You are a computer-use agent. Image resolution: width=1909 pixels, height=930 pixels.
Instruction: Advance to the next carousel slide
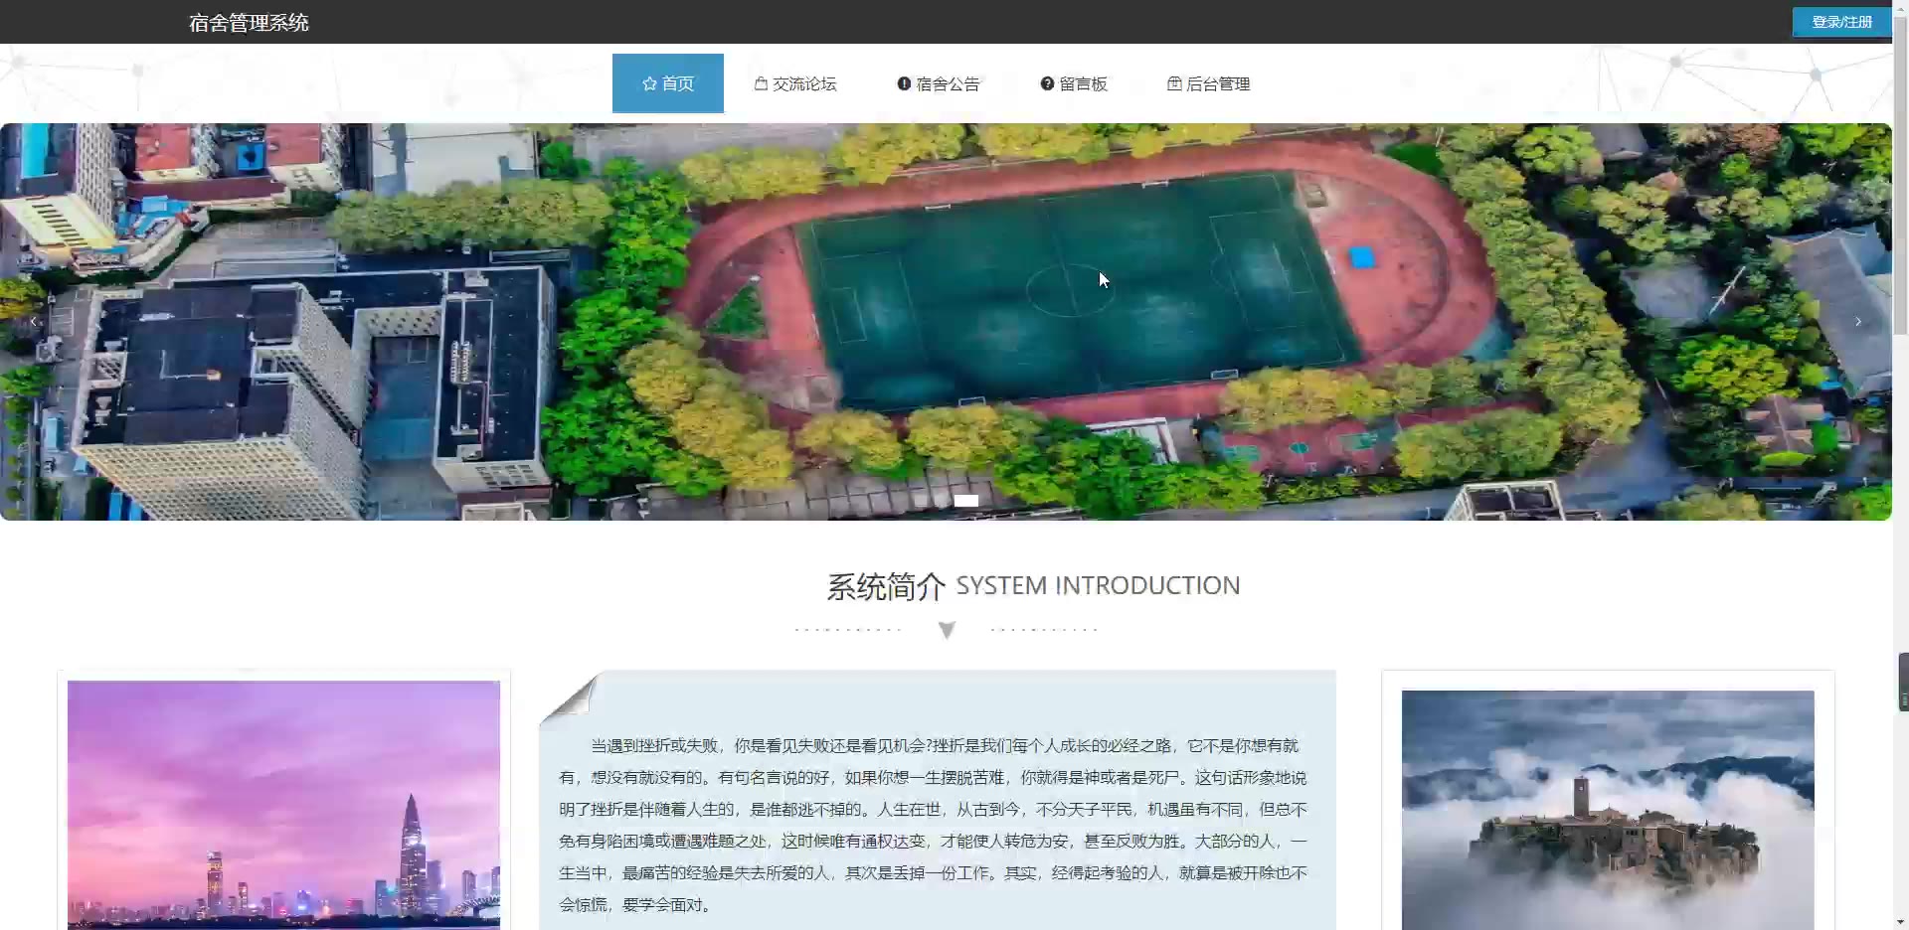1857,322
